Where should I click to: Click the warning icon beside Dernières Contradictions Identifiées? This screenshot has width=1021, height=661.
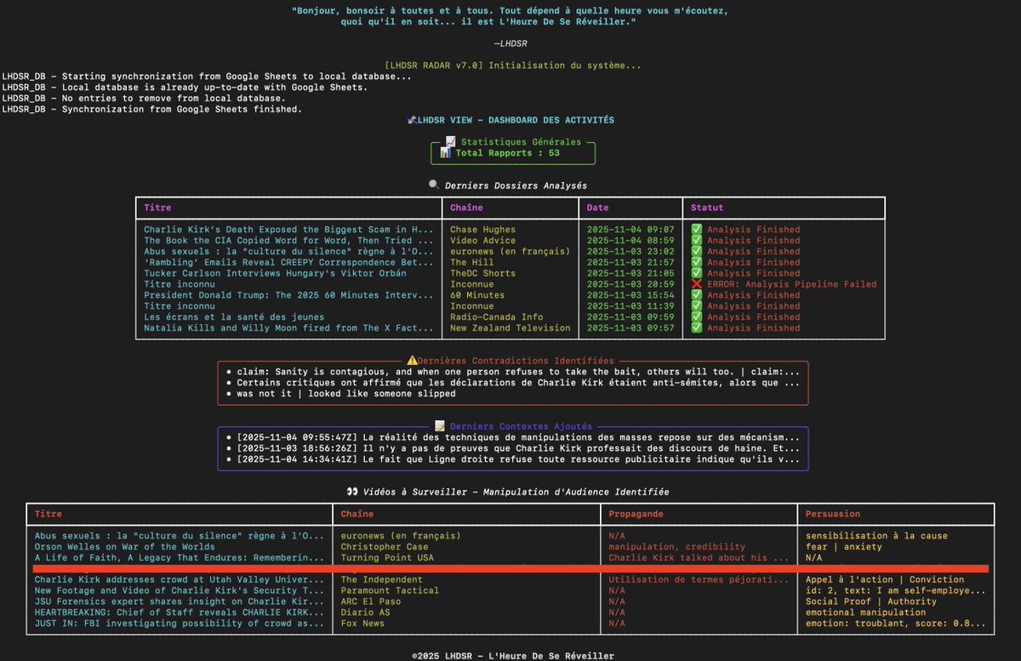tap(412, 361)
